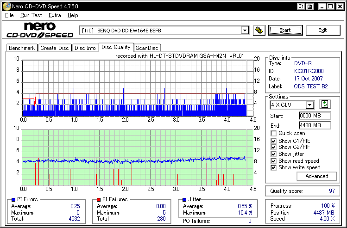Expand the 4 X CLV speed dropdown
The image size is (347, 228).
[x=309, y=105]
